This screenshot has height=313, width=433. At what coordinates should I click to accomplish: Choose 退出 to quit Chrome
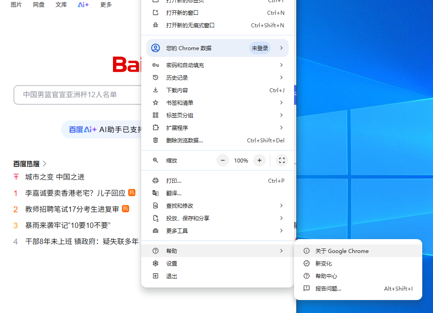(217, 276)
